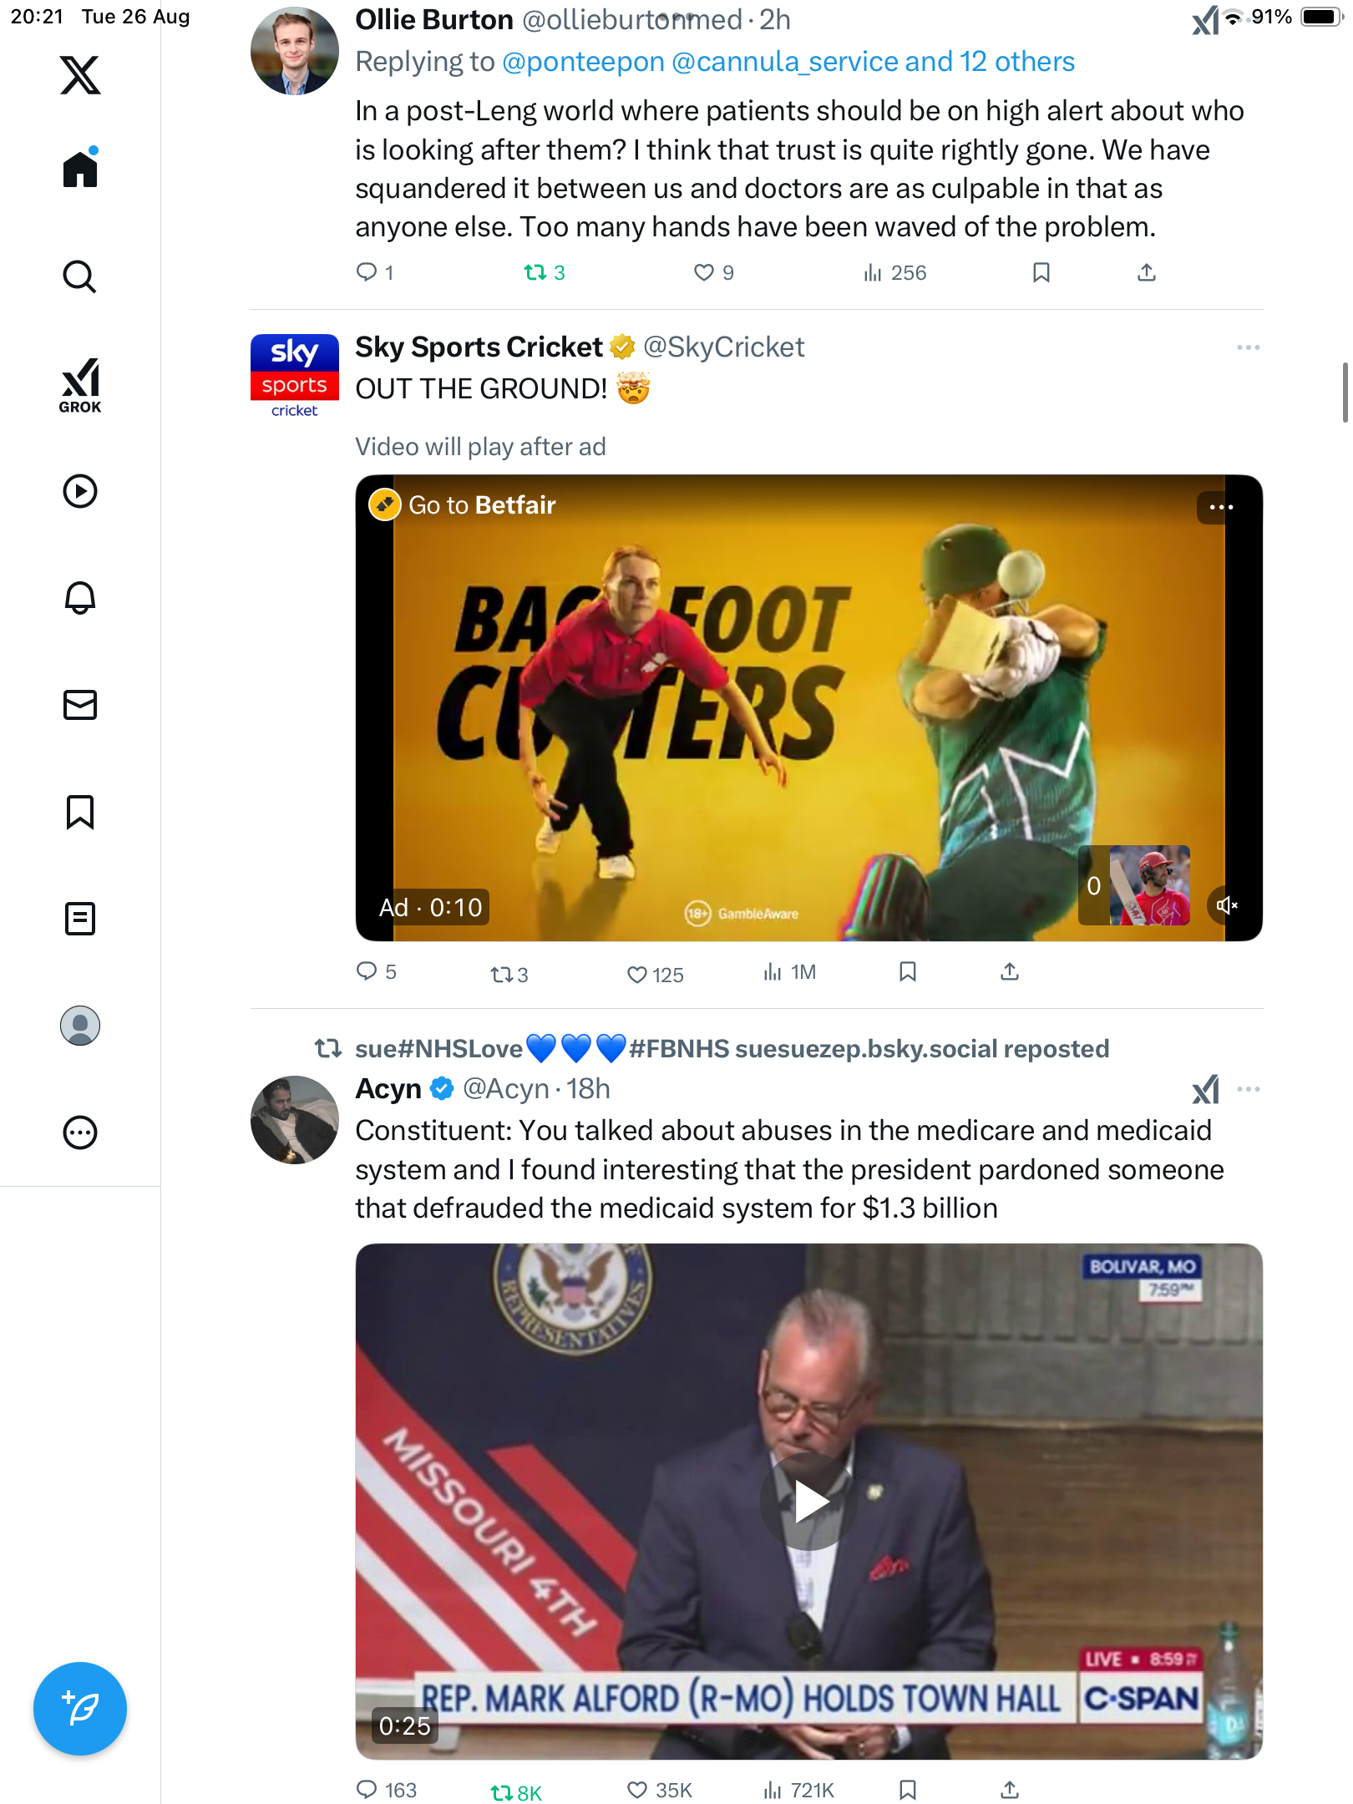The width and height of the screenshot is (1353, 1804).
Task: Open more options on Sky Sports Cricket post
Action: pos(1249,347)
